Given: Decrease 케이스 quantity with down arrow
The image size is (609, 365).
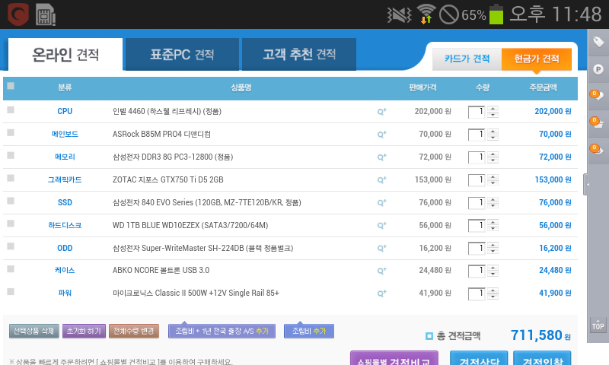Looking at the screenshot, I should (x=493, y=274).
